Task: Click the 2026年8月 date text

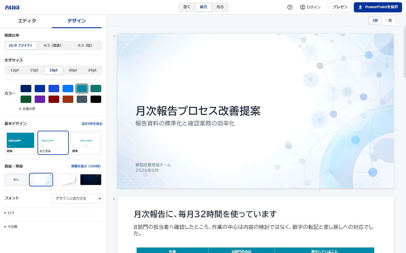Action: (147, 170)
